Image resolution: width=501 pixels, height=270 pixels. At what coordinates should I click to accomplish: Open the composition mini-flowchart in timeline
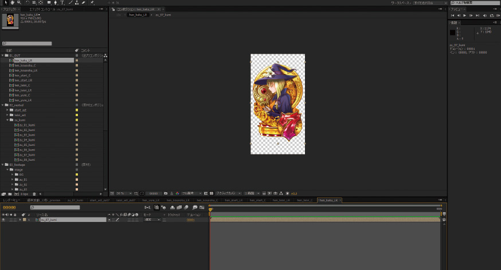click(x=147, y=207)
